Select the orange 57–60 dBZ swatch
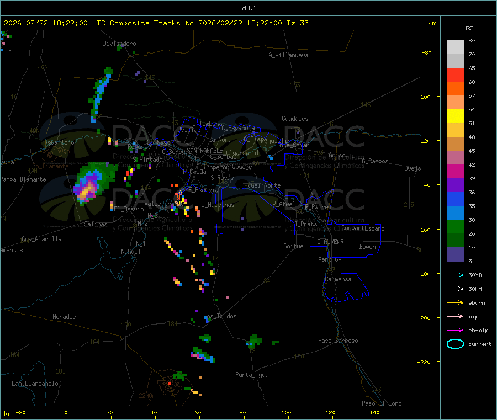This screenshot has width=497, height=420. click(455, 89)
